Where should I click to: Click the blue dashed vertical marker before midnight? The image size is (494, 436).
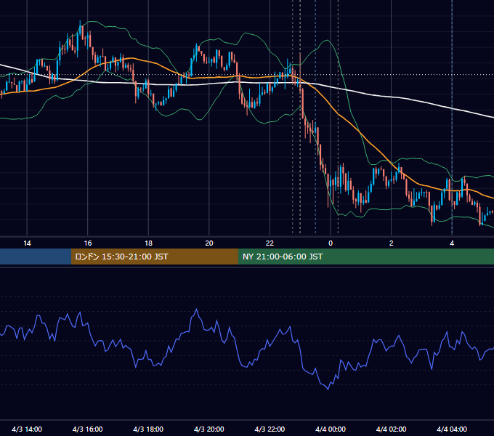click(315, 116)
